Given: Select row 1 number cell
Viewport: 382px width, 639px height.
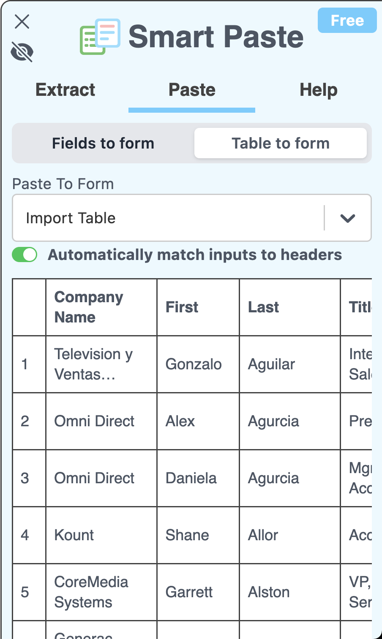Looking at the screenshot, I should tap(29, 364).
